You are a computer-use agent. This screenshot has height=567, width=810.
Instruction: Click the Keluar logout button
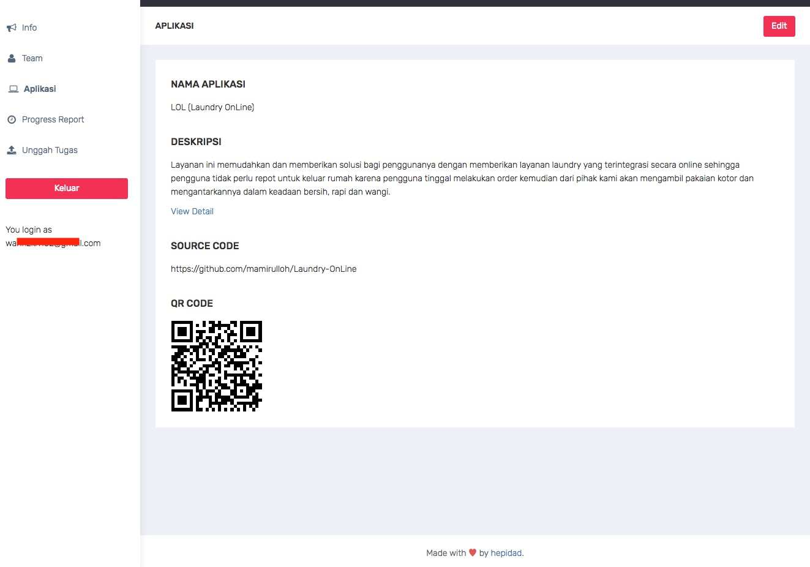point(67,189)
